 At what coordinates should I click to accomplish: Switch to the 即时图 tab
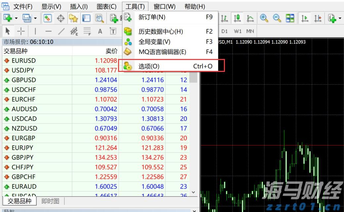[x=50, y=201]
